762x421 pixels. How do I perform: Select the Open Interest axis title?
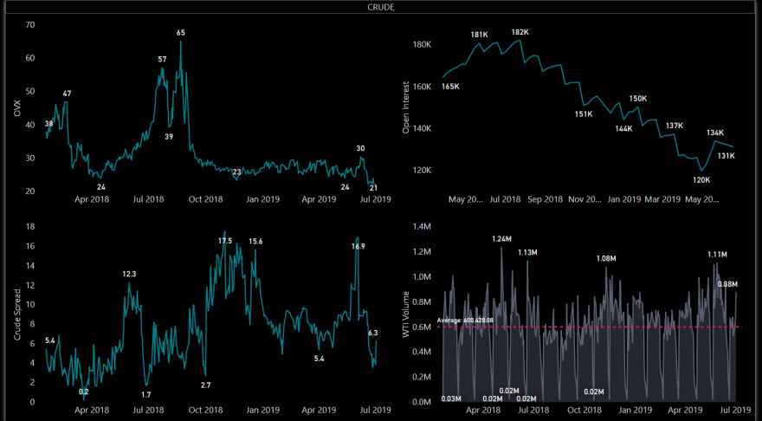(x=406, y=107)
